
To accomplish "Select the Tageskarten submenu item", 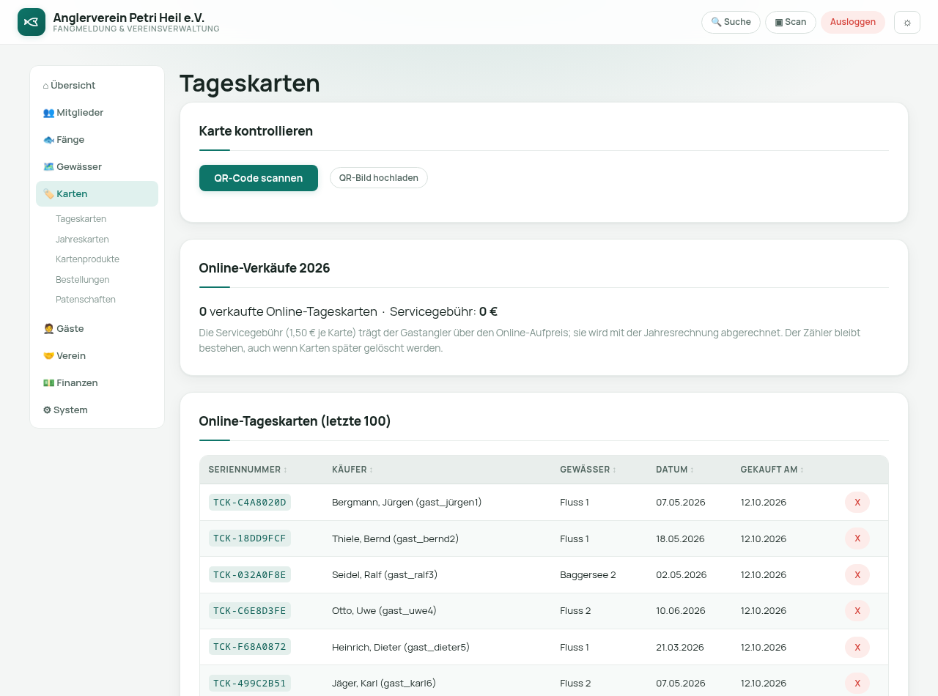I will pos(81,219).
